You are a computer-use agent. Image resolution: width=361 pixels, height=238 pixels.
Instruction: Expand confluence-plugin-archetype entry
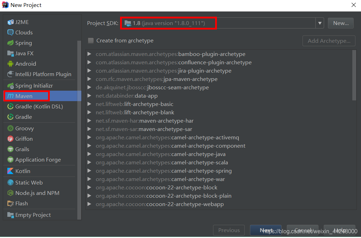pos(89,62)
